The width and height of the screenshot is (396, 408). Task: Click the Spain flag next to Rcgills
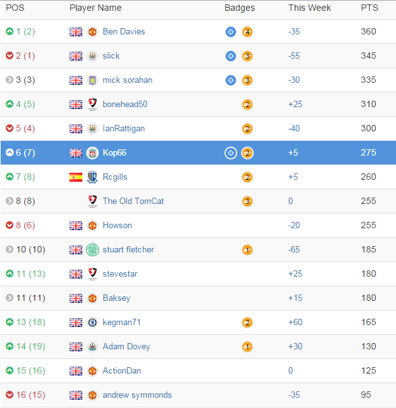point(76,177)
